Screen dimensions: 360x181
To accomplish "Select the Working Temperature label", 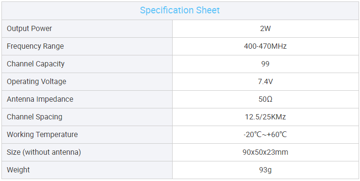I will click(x=42, y=135).
